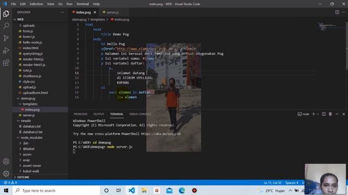Click the templates breadcrumb segment
Screen dimensions: 348x195
pos(98,19)
